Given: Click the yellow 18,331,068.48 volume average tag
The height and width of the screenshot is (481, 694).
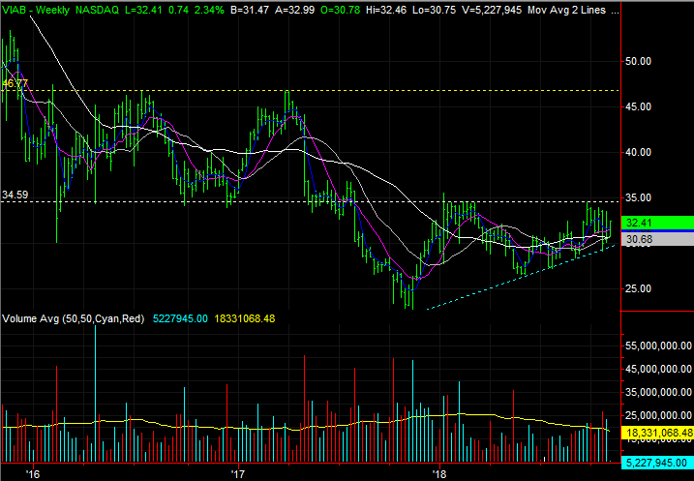Looking at the screenshot, I should pyautogui.click(x=657, y=433).
